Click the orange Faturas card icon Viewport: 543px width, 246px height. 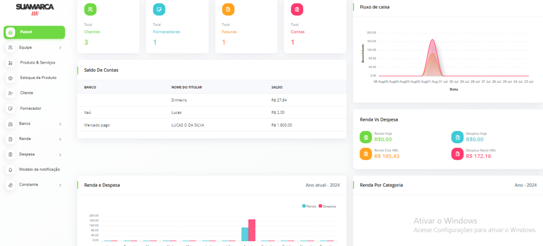pyautogui.click(x=228, y=10)
